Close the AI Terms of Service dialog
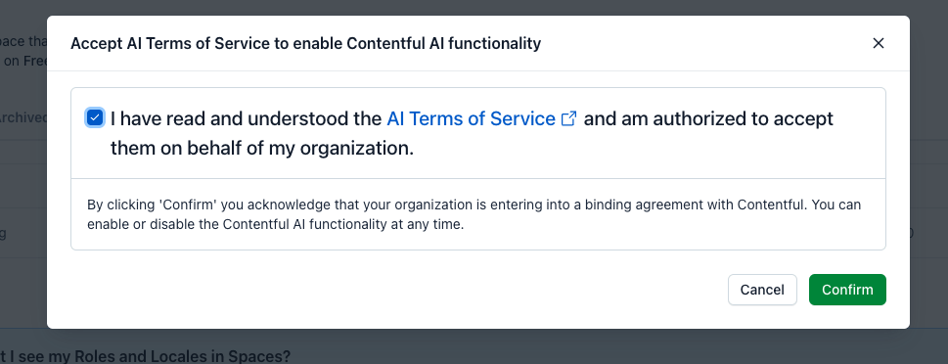This screenshot has height=364, width=948. (878, 43)
